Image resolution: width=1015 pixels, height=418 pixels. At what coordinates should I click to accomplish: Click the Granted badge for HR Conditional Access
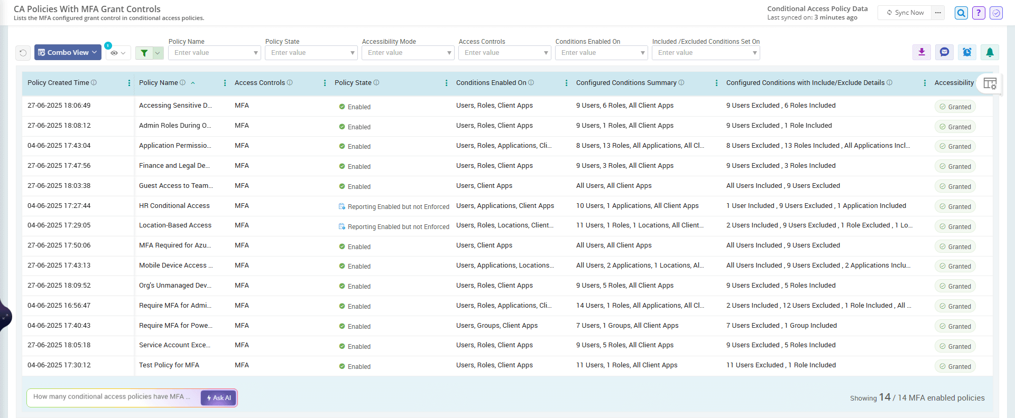click(955, 207)
